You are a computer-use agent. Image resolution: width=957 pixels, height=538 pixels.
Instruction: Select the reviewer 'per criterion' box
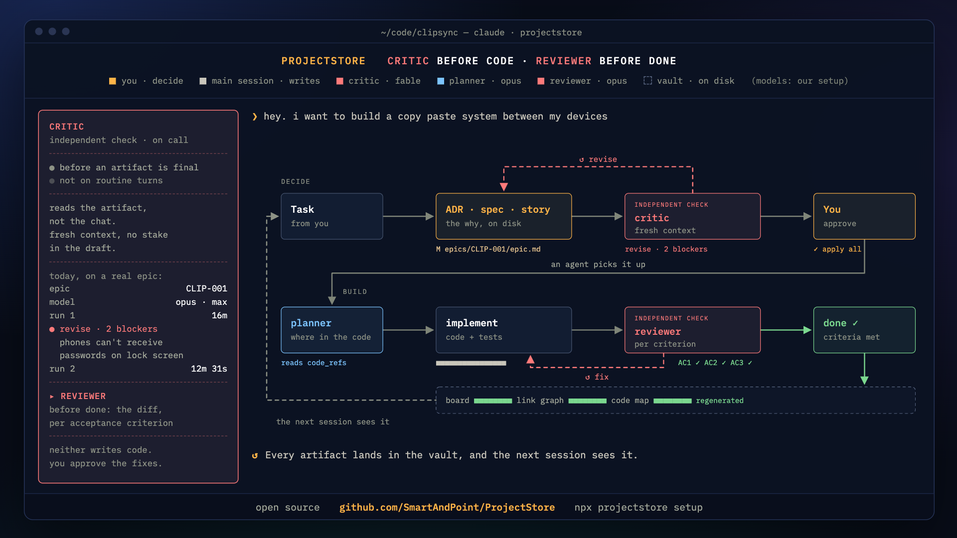(692, 330)
